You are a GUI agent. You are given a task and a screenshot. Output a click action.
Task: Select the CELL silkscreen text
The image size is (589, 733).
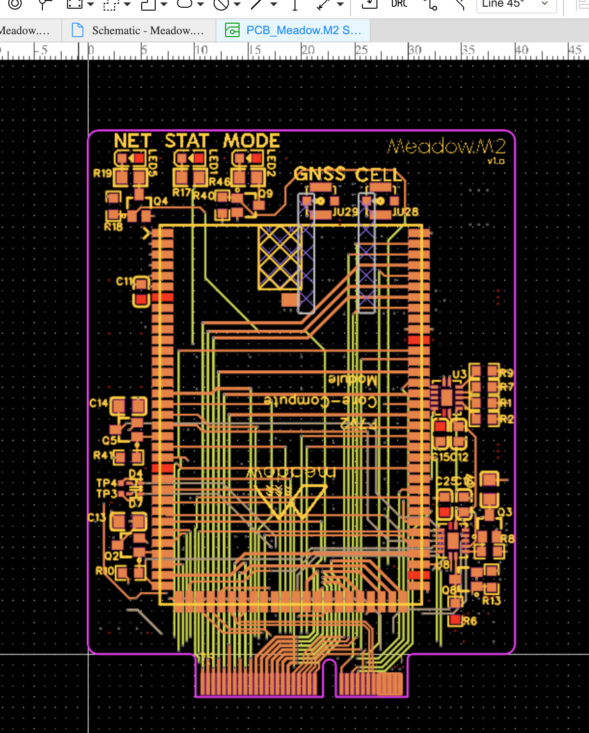pos(378,175)
